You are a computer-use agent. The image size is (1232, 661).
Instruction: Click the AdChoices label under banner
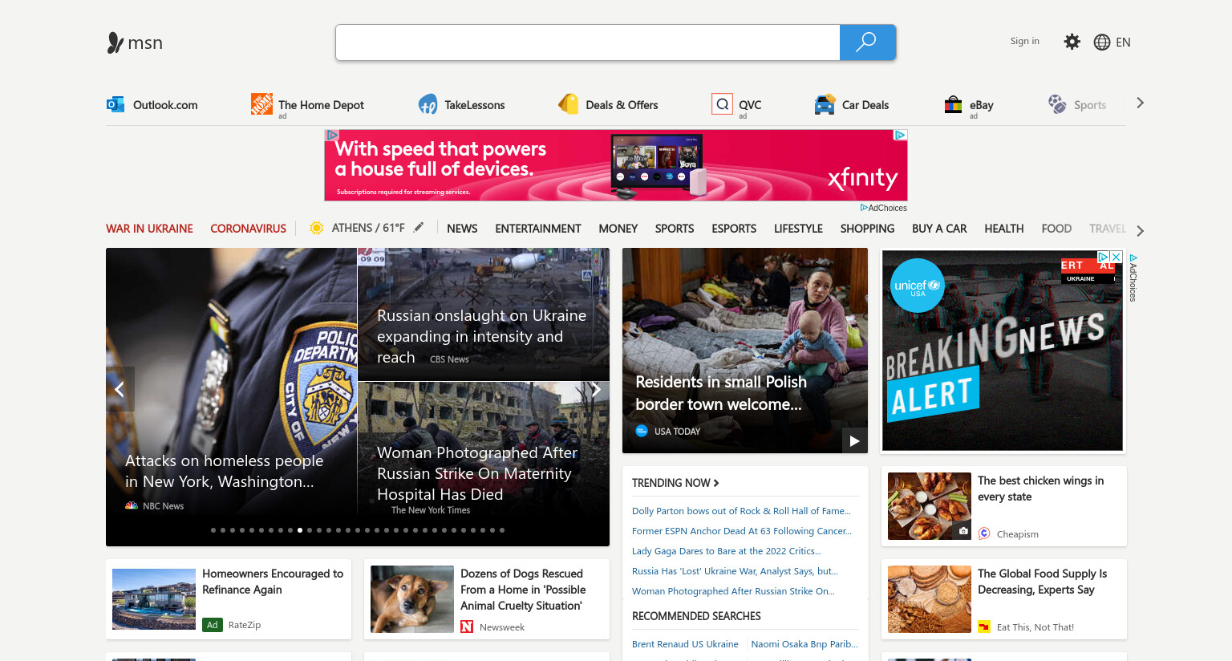coord(884,208)
